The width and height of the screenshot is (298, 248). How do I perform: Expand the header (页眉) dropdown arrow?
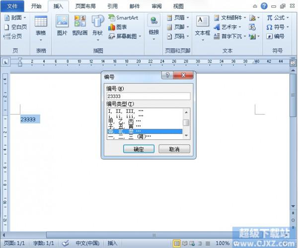pyautogui.click(x=188, y=18)
